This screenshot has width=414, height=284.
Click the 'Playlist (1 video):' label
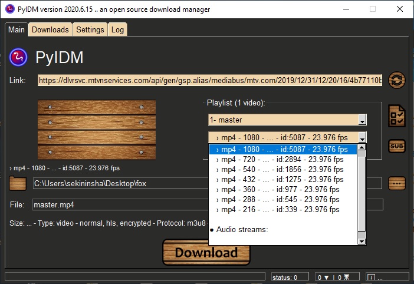pyautogui.click(x=236, y=103)
